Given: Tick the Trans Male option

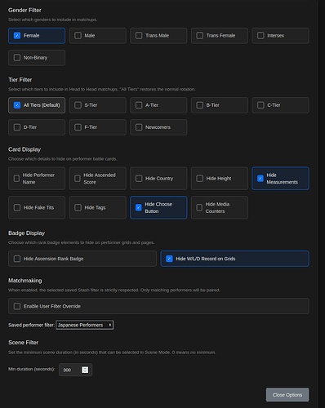Looking at the screenshot, I should click(139, 36).
